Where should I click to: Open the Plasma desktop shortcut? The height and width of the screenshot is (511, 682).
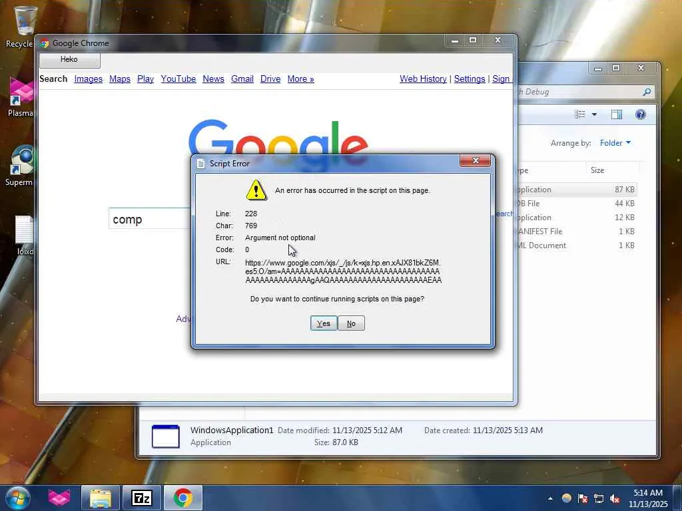pyautogui.click(x=20, y=96)
